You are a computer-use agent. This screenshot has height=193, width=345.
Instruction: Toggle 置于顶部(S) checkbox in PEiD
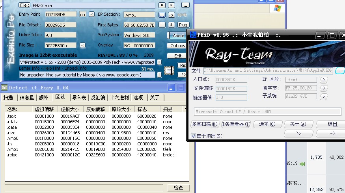[x=193, y=136]
